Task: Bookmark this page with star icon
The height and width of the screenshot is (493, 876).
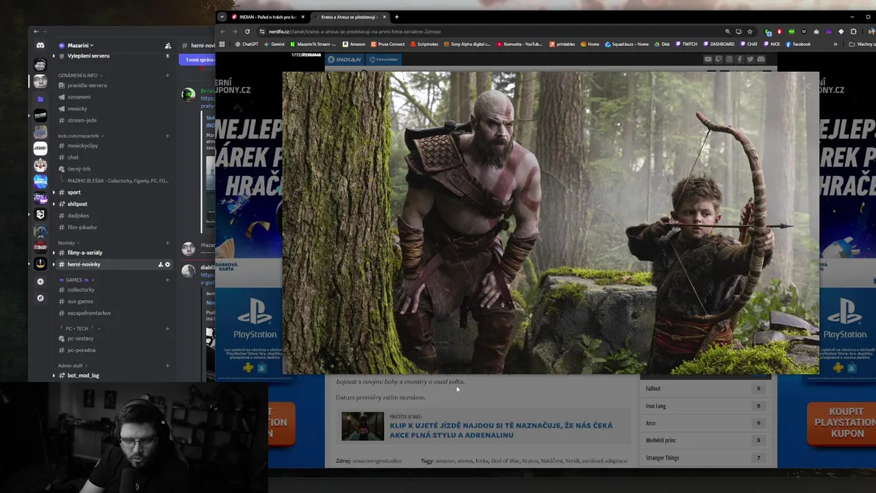Action: click(750, 31)
